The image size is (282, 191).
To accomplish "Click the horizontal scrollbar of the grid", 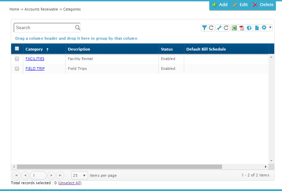I will (x=119, y=167).
